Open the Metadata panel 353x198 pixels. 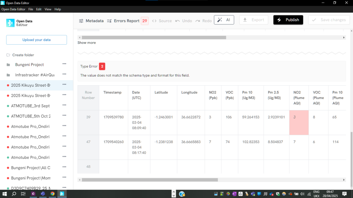pos(91,21)
